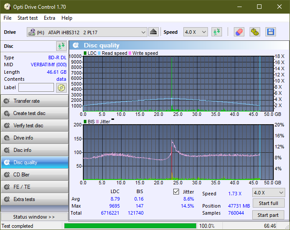Screen dimensions: 290x230
Task: Open the test speed dropdown above Start full
Action: click(x=269, y=193)
